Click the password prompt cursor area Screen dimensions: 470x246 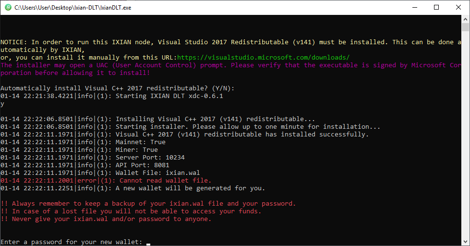click(148, 242)
